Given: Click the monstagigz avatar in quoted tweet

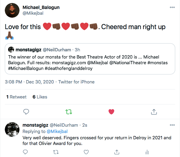Looking at the screenshot, I should 11,50.
